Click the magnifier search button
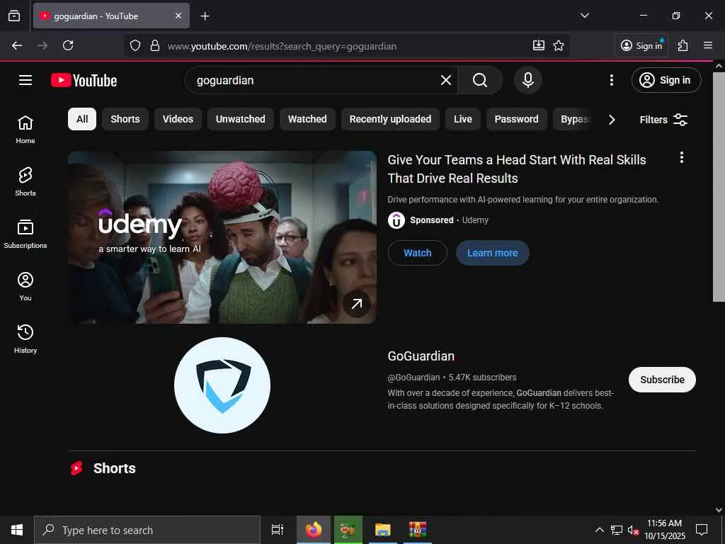The width and height of the screenshot is (725, 544). tap(480, 81)
